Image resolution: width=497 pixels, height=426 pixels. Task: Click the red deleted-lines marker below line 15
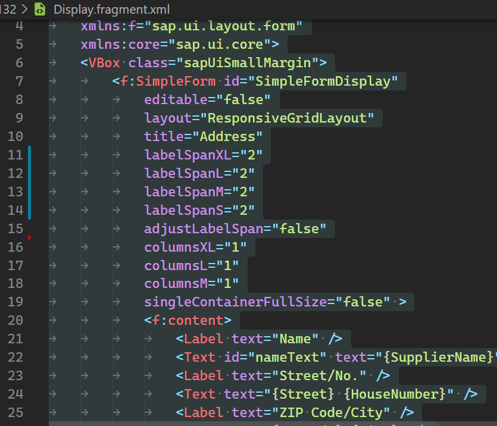[x=30, y=237]
